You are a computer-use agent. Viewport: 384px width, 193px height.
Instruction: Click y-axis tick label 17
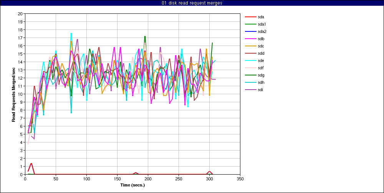click(20, 38)
